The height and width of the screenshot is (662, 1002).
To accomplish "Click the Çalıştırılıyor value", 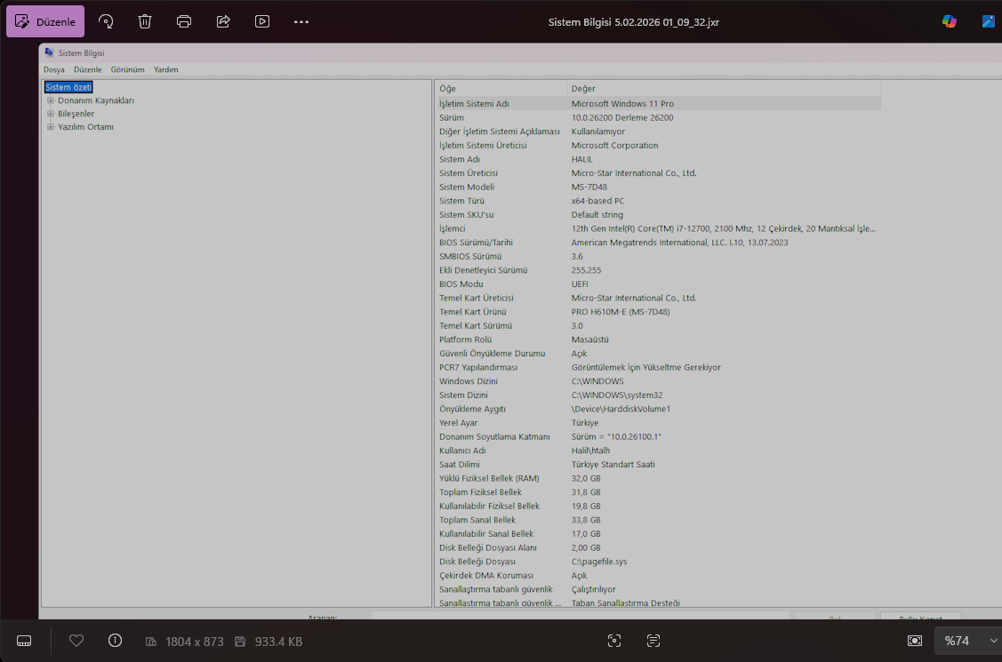I will click(x=594, y=589).
